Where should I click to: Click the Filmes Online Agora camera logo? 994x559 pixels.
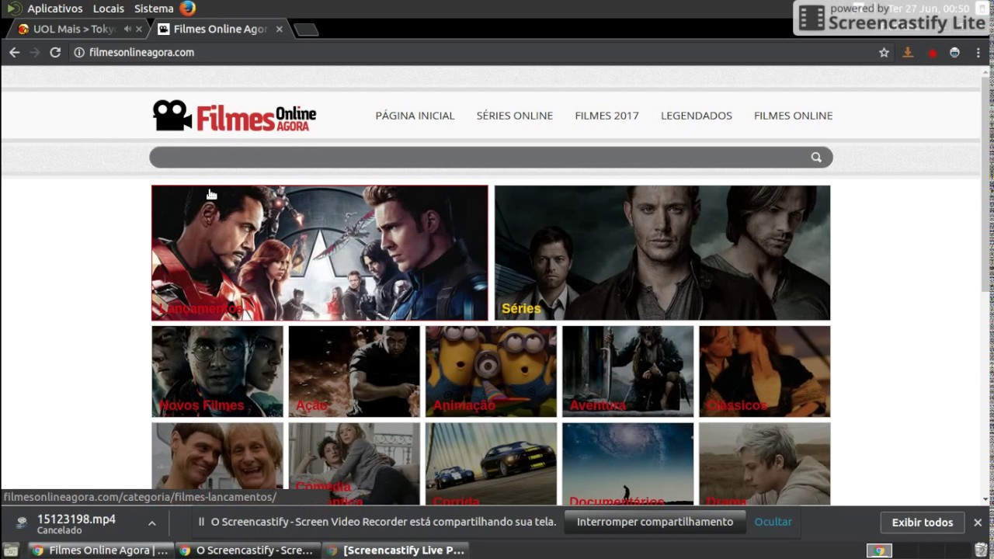[234, 116]
